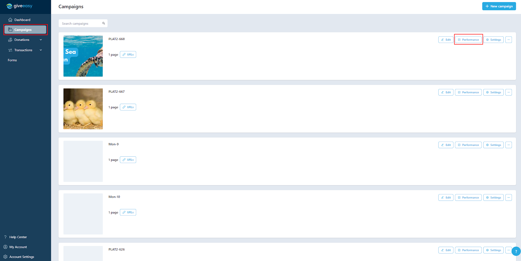Open Forms in the sidebar
Viewport: 521px width, 261px height.
12,60
